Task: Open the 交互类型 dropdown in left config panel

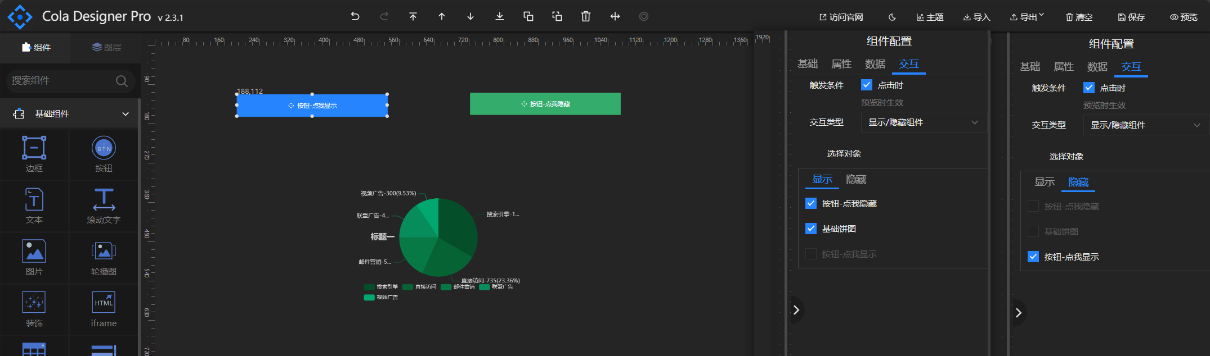Action: [923, 122]
